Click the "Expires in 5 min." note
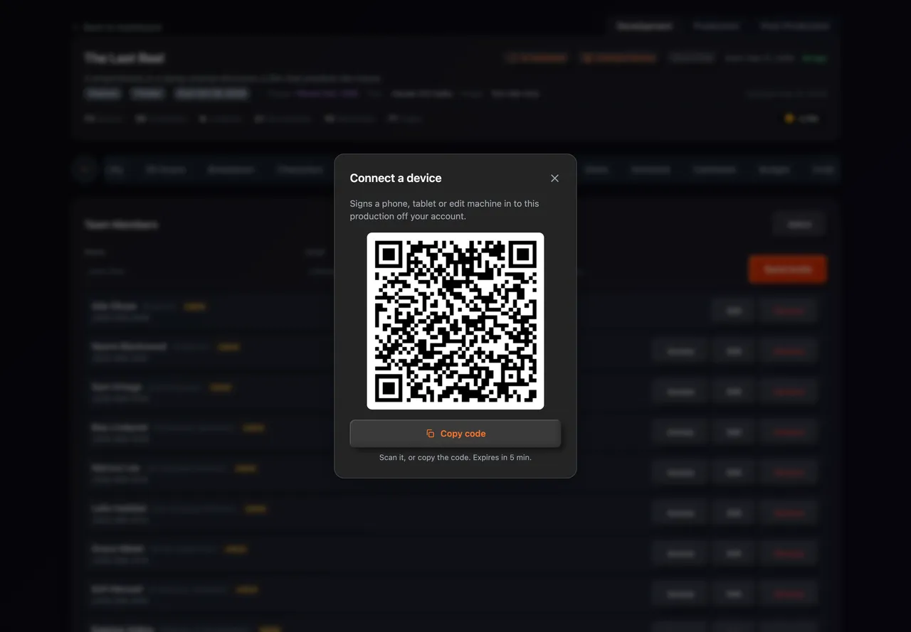The image size is (911, 632). coord(502,458)
